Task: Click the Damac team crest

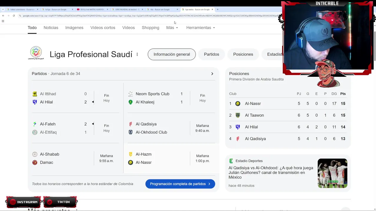Action: click(x=35, y=162)
